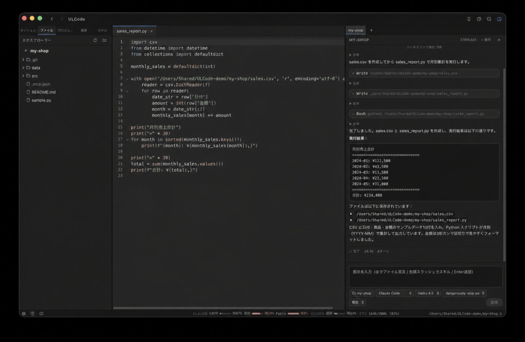Screen dimensions: 525x342
Task: Close the sales_report.py editor tab
Action: (151, 31)
